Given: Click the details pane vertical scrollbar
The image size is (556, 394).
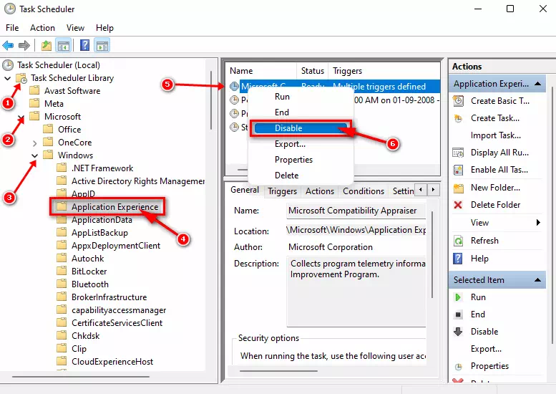Looking at the screenshot, I should point(432,254).
